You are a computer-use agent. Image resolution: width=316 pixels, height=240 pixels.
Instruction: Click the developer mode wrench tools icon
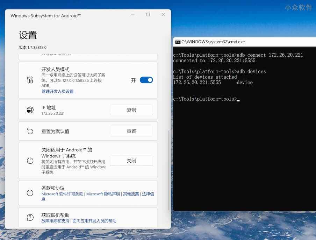[x=30, y=80]
